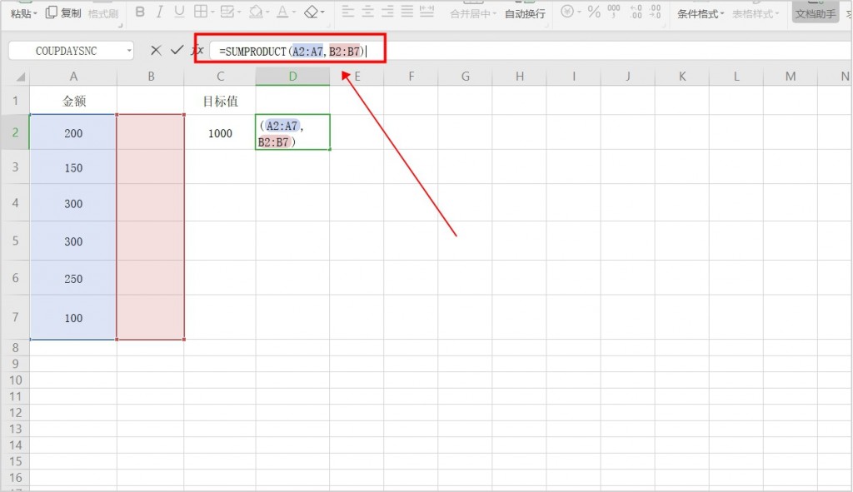Viewport: 853px width, 492px height.
Task: Click the font color A icon
Action: coord(282,12)
